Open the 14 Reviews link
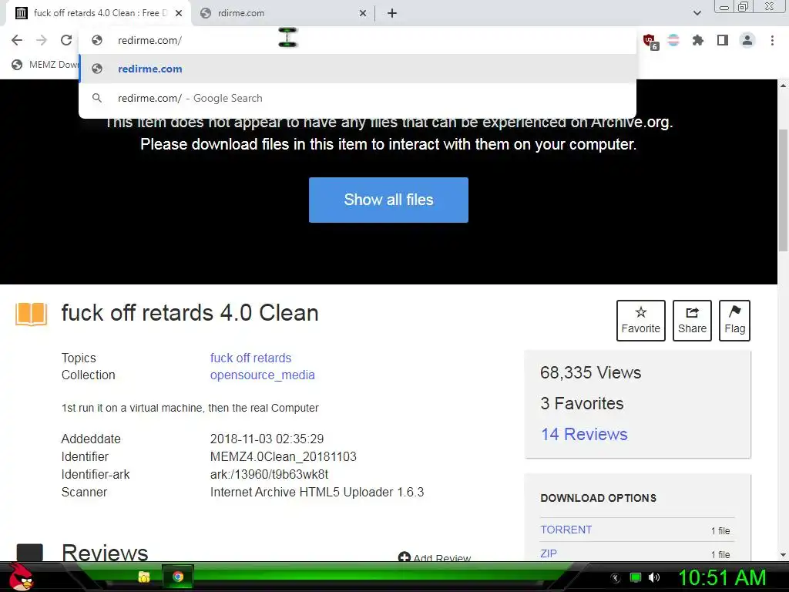The image size is (789, 592). (x=584, y=434)
